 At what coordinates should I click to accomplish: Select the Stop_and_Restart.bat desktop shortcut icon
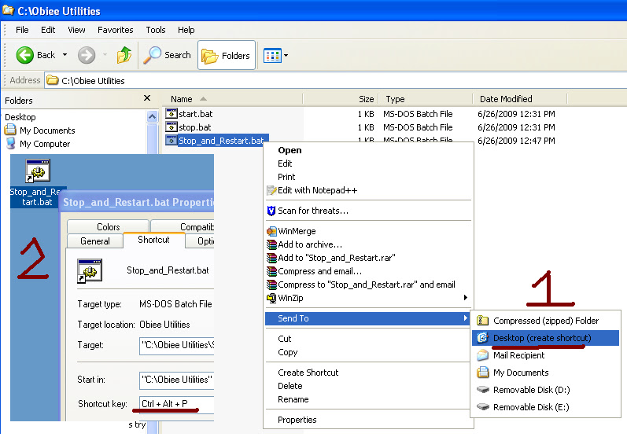click(x=38, y=171)
